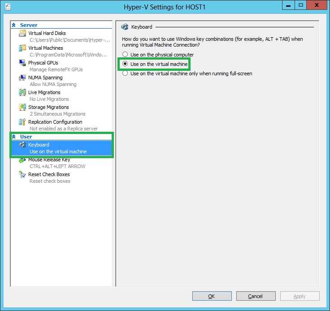Click the C:\Users\Public\Documents path text
This screenshot has width=330, height=311.
[69, 40]
